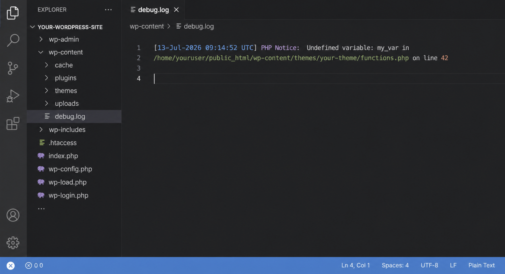Viewport: 505px width, 274px height.
Task: Open the Run and Debug icon
Action: [13, 96]
